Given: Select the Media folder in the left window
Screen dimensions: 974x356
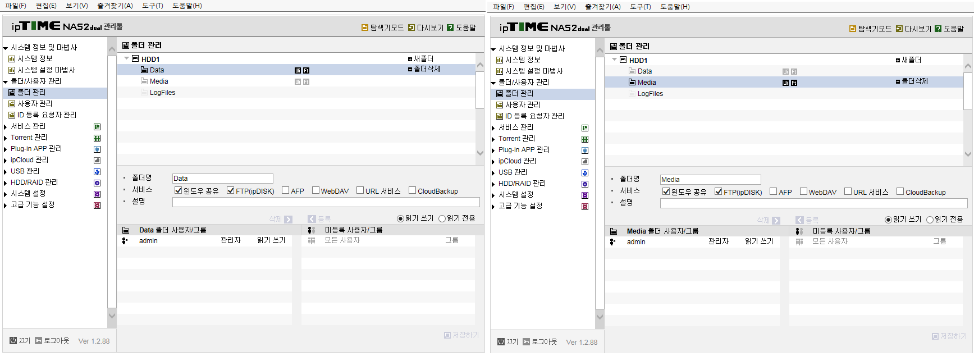Looking at the screenshot, I should (159, 81).
